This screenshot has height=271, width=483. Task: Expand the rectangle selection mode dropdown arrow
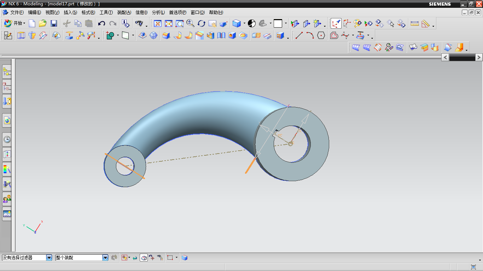(x=176, y=258)
